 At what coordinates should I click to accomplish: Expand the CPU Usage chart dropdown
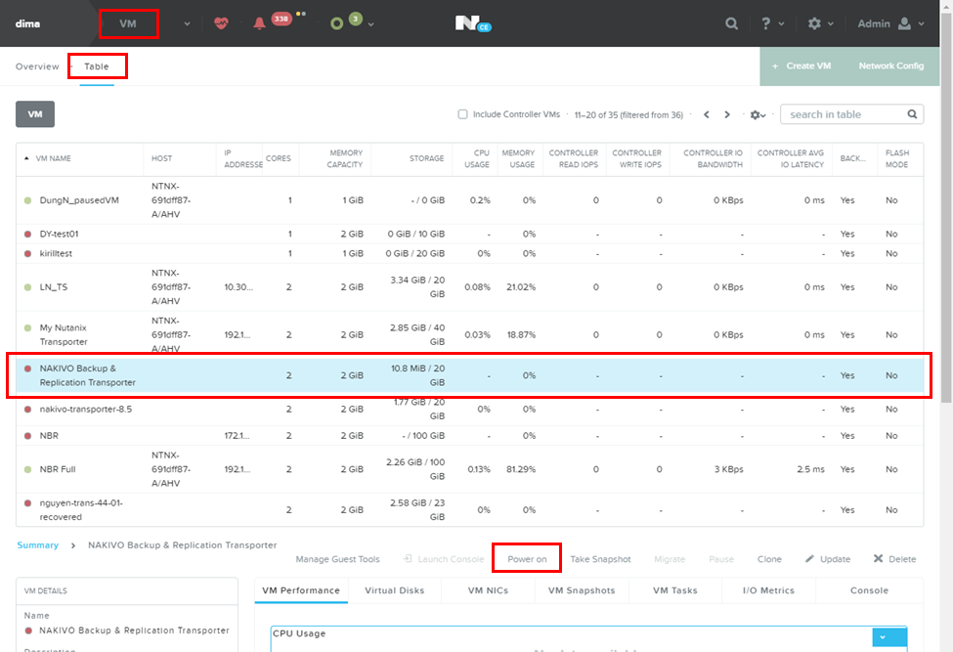(889, 636)
